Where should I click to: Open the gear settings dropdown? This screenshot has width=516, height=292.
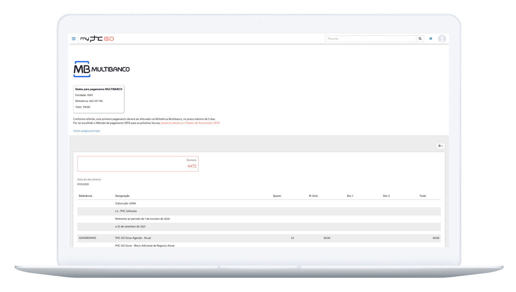click(440, 146)
